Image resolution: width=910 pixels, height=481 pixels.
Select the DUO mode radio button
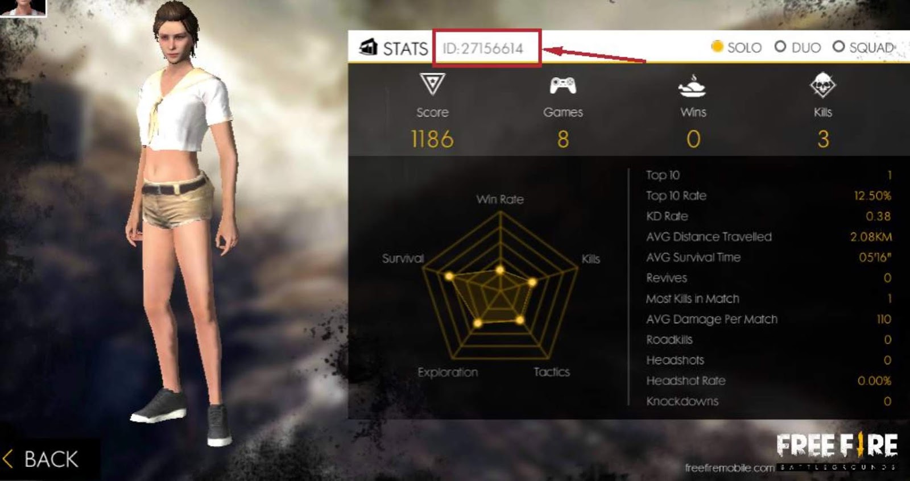[x=780, y=47]
